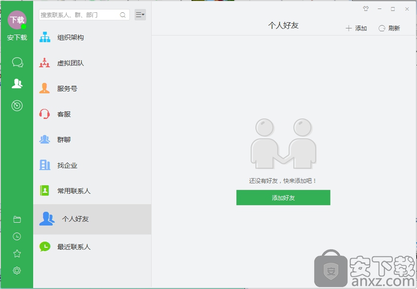Focus the search contacts input field

(78, 15)
